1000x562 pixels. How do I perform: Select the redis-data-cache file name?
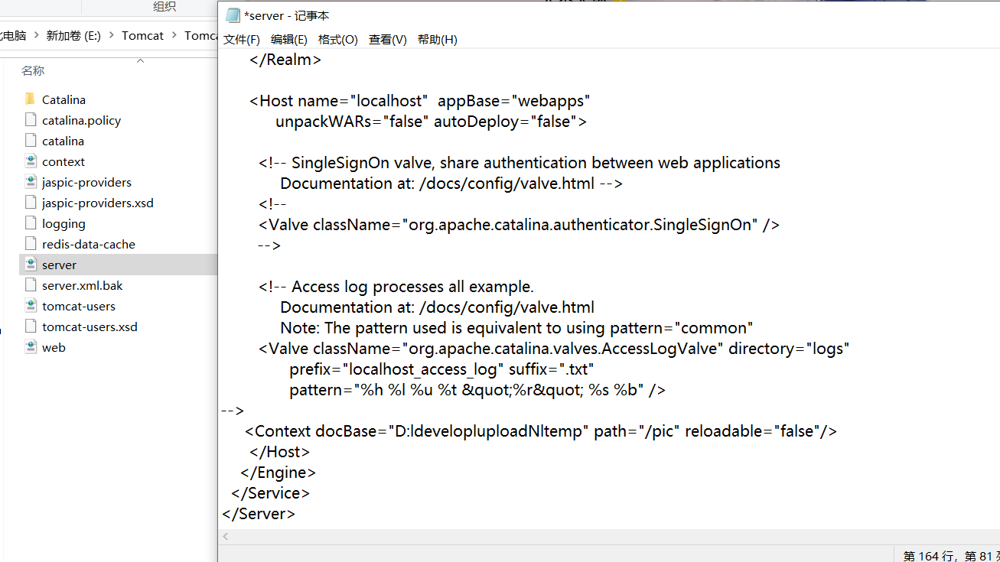click(89, 244)
